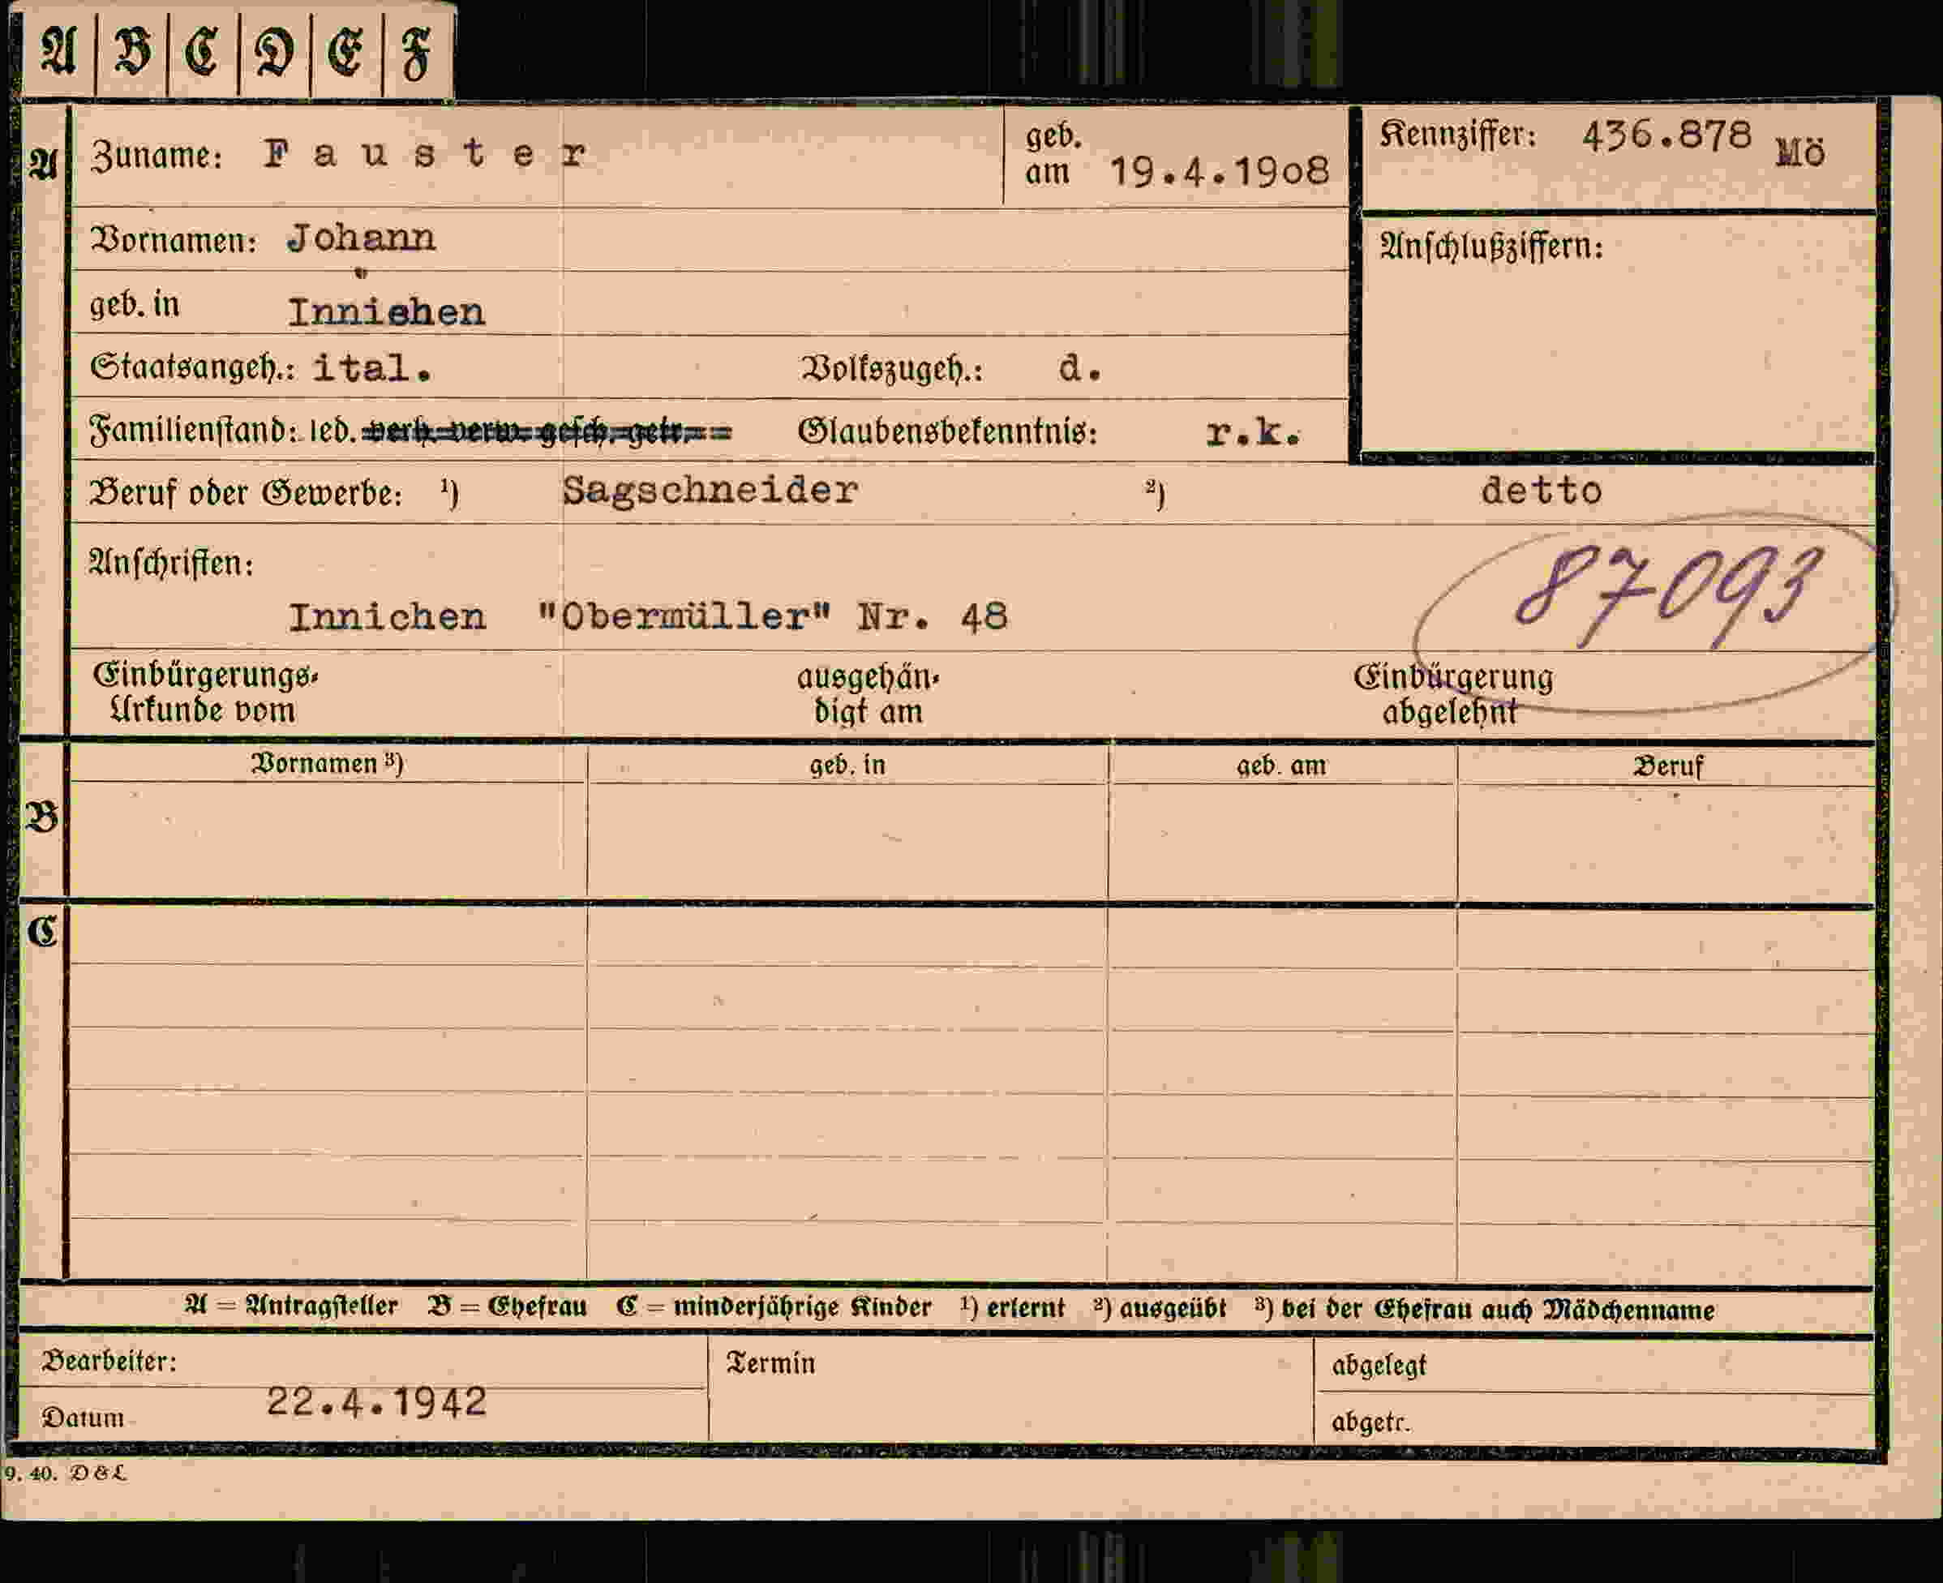1943x1583 pixels.
Task: Click the 'Kennziffer:' label
Action: click(x=1457, y=136)
